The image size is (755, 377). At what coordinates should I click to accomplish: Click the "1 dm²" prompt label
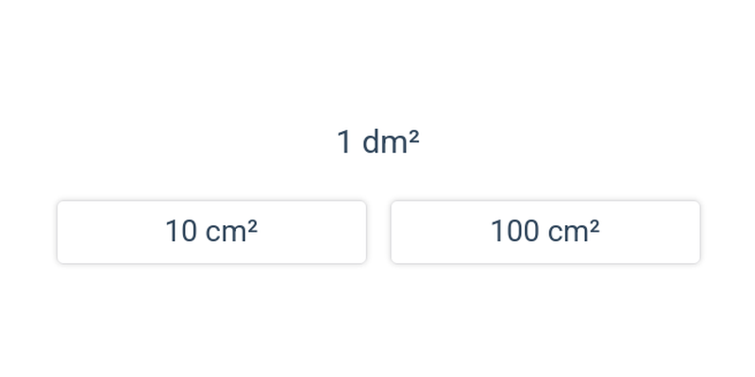click(378, 142)
